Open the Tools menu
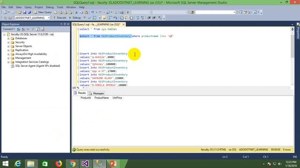Image resolution: width=300 pixels, height=168 pixels. (x=60, y=7)
